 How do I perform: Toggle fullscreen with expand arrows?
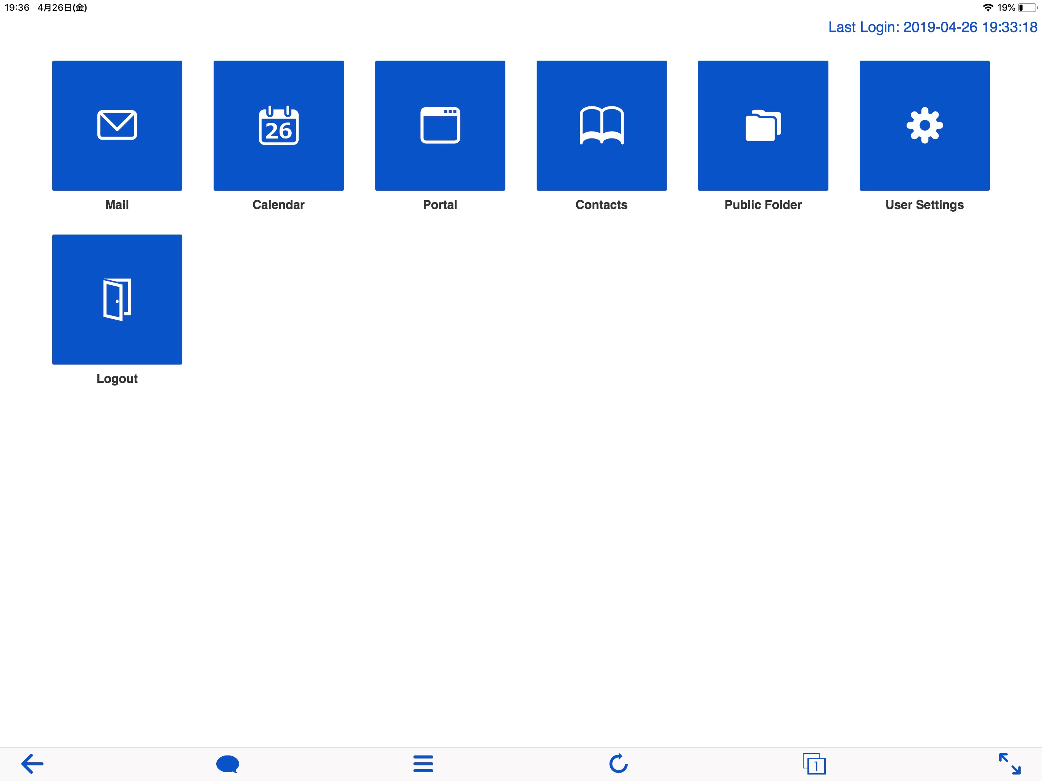coord(1010,763)
